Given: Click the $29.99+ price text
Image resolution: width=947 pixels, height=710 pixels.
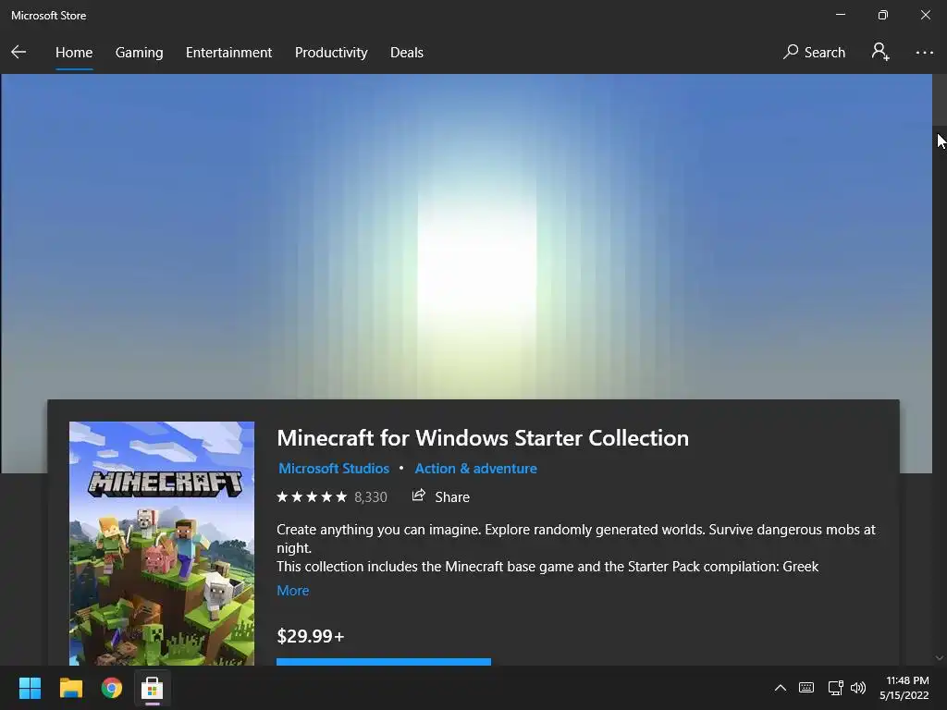Looking at the screenshot, I should pyautogui.click(x=311, y=636).
